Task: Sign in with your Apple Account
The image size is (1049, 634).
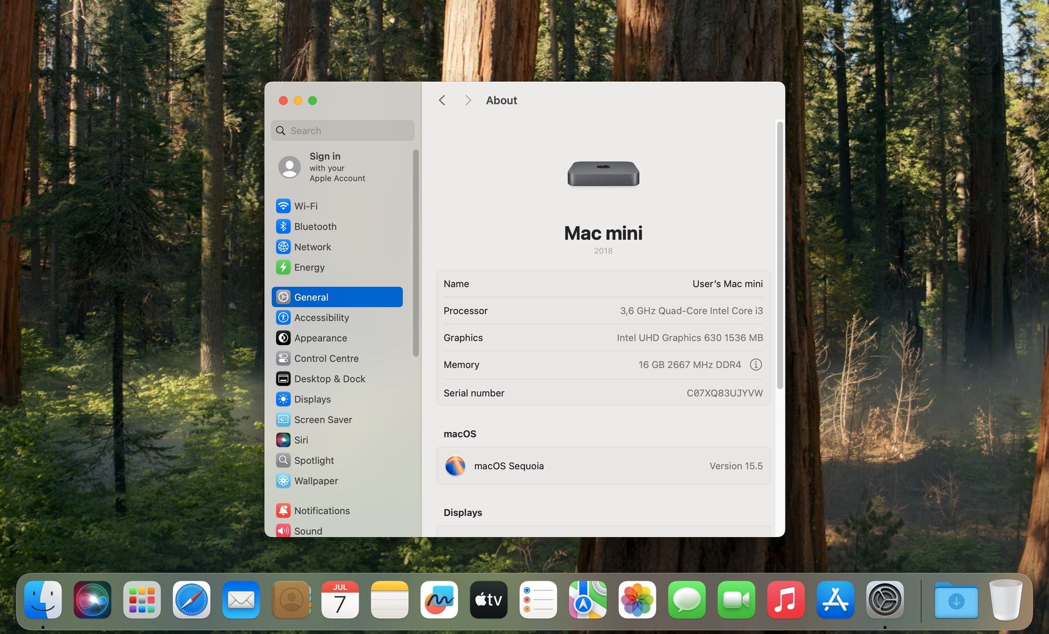Action: [337, 167]
